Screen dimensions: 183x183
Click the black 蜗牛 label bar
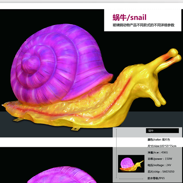point(162,131)
